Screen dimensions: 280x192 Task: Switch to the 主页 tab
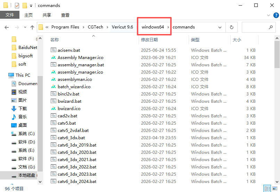(x=28, y=15)
